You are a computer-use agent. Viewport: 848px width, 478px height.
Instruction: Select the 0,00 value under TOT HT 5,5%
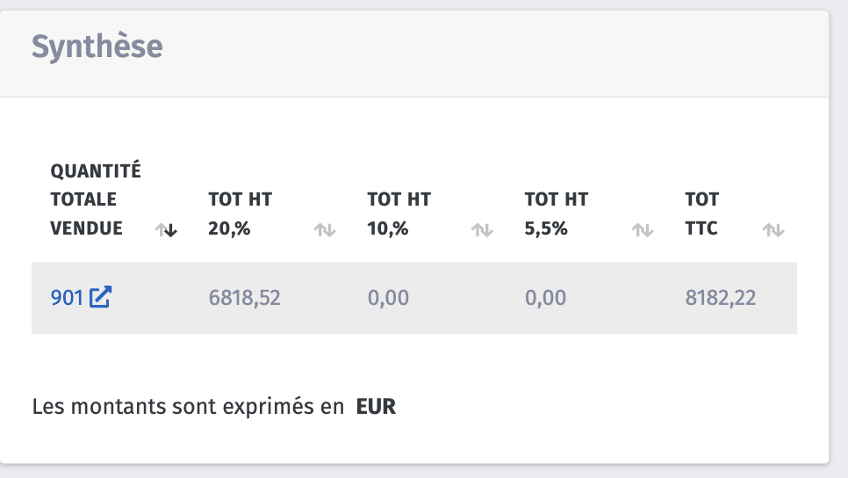tap(545, 298)
